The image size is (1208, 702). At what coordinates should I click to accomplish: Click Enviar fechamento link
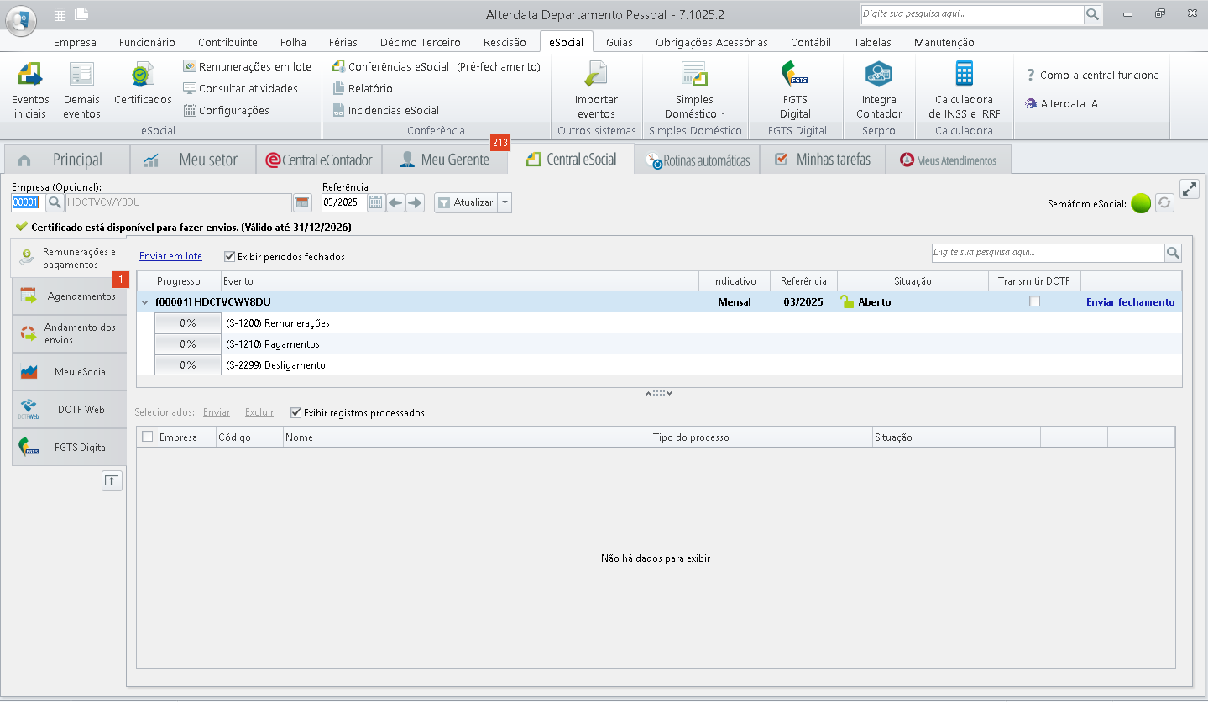click(x=1130, y=302)
